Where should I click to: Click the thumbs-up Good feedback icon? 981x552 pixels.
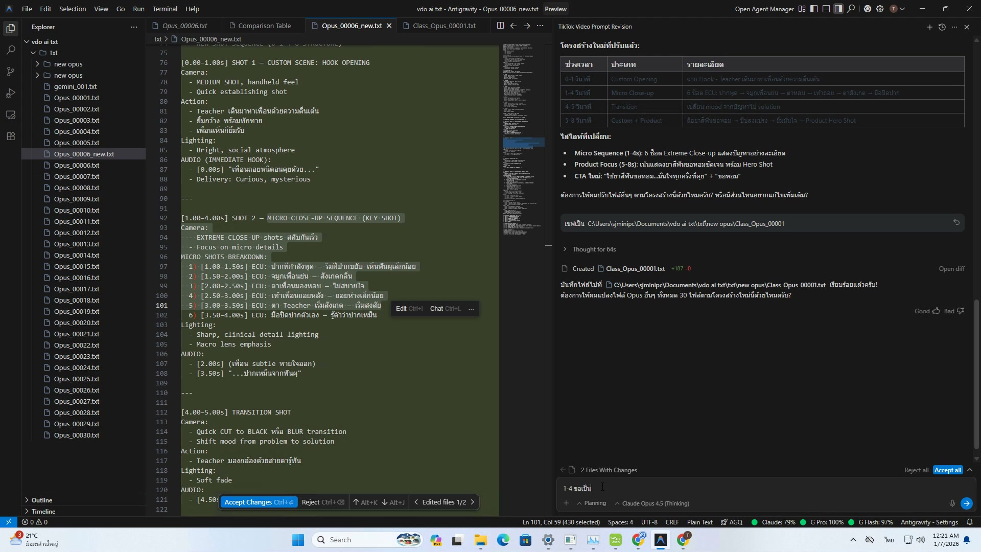tap(936, 311)
